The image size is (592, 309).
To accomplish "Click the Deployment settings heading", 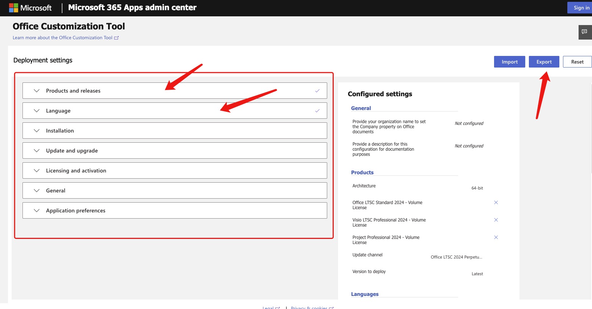I will [x=43, y=60].
